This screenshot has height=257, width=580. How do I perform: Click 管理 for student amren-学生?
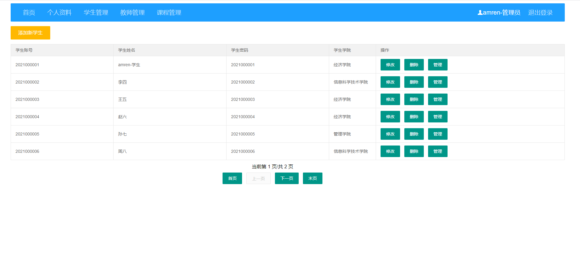click(x=438, y=65)
